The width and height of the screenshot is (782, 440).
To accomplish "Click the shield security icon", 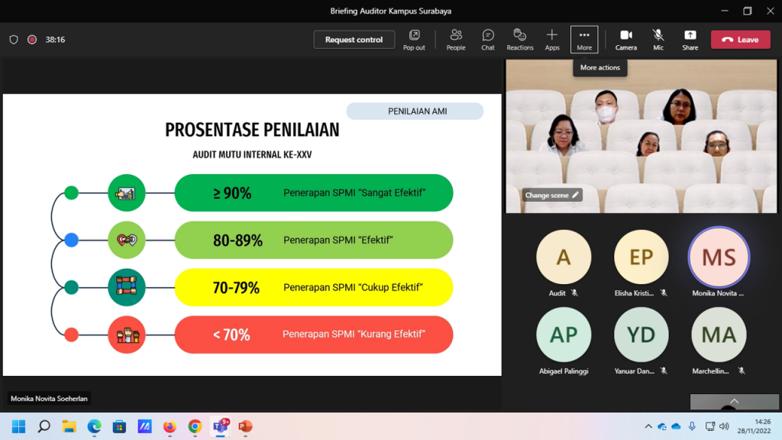I will (14, 40).
